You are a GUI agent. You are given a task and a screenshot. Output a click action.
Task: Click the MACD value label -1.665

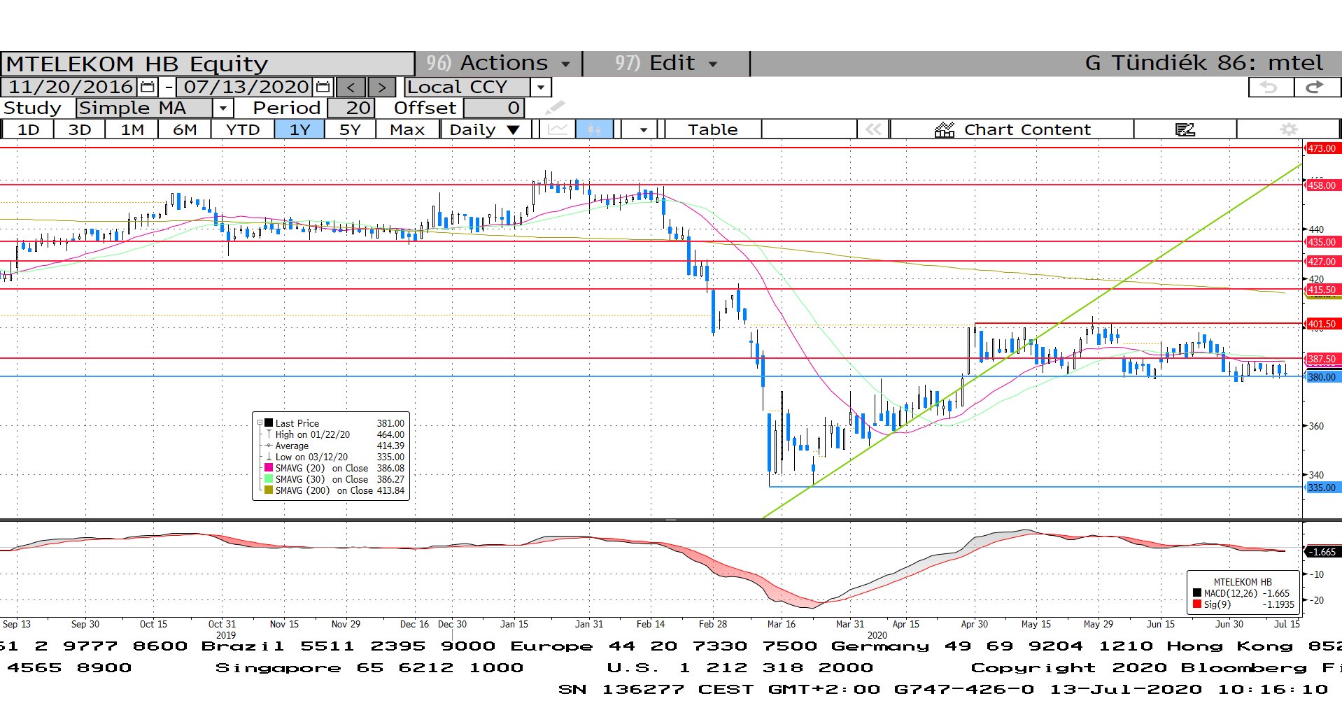point(1322,552)
